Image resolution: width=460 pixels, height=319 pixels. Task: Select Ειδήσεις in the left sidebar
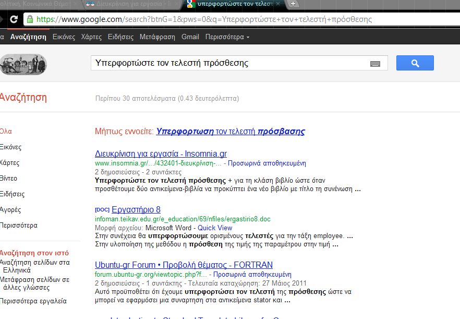pos(12,194)
